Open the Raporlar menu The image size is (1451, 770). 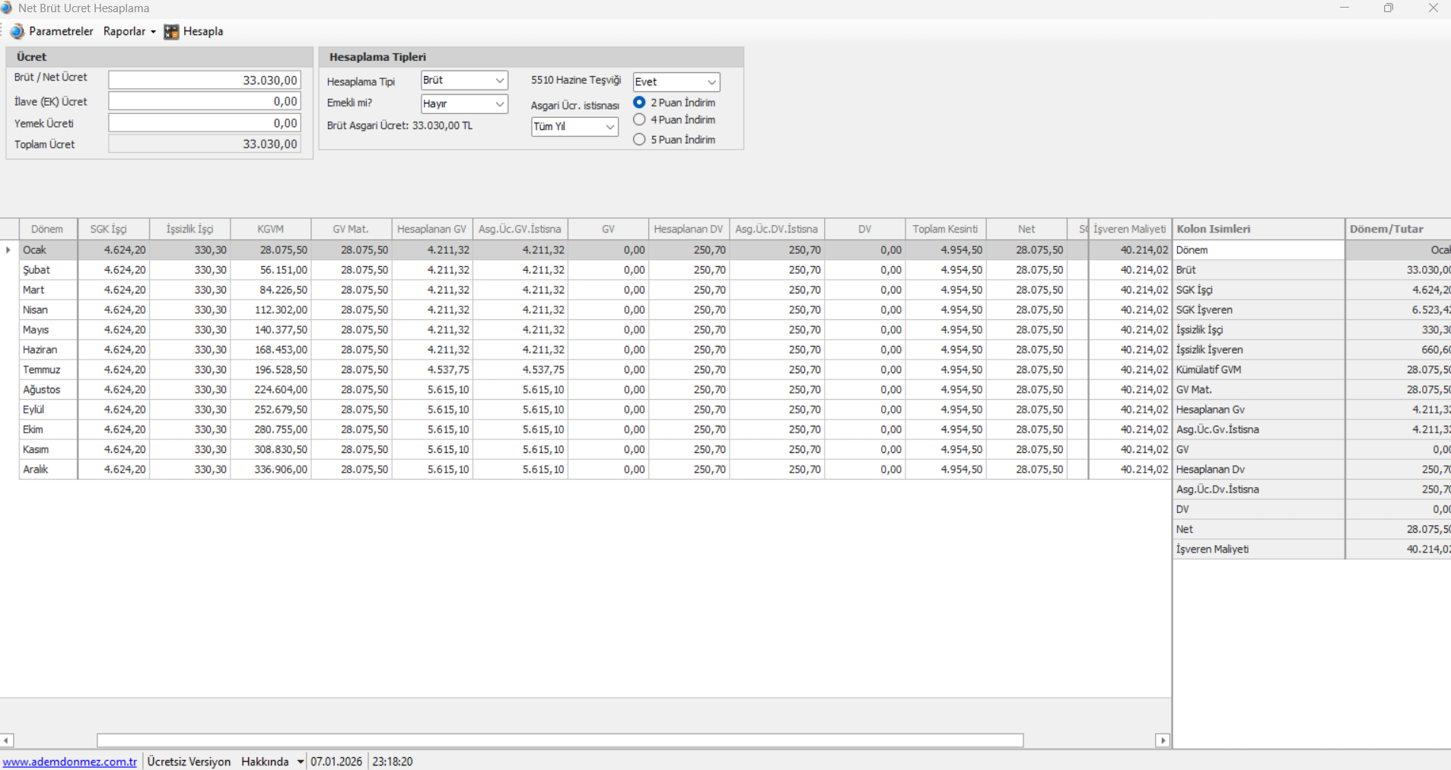[x=129, y=31]
